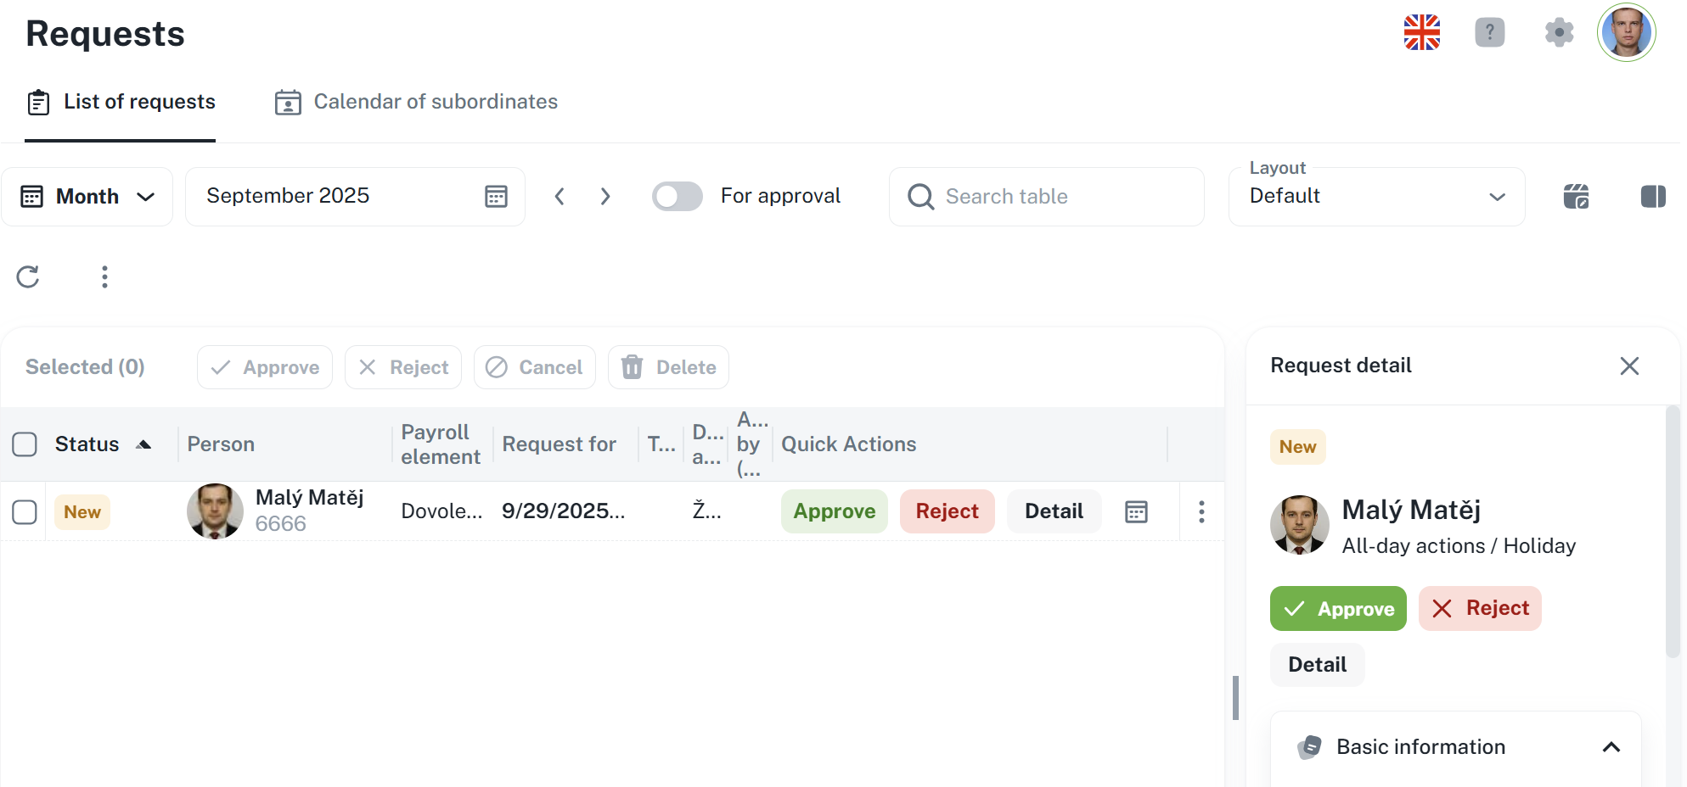Check the Malý Matěj row checkbox
This screenshot has height=787, width=1687.
(x=25, y=512)
